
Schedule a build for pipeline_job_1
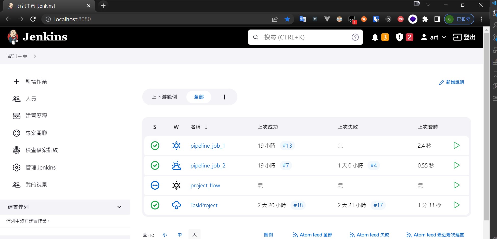pos(456,145)
